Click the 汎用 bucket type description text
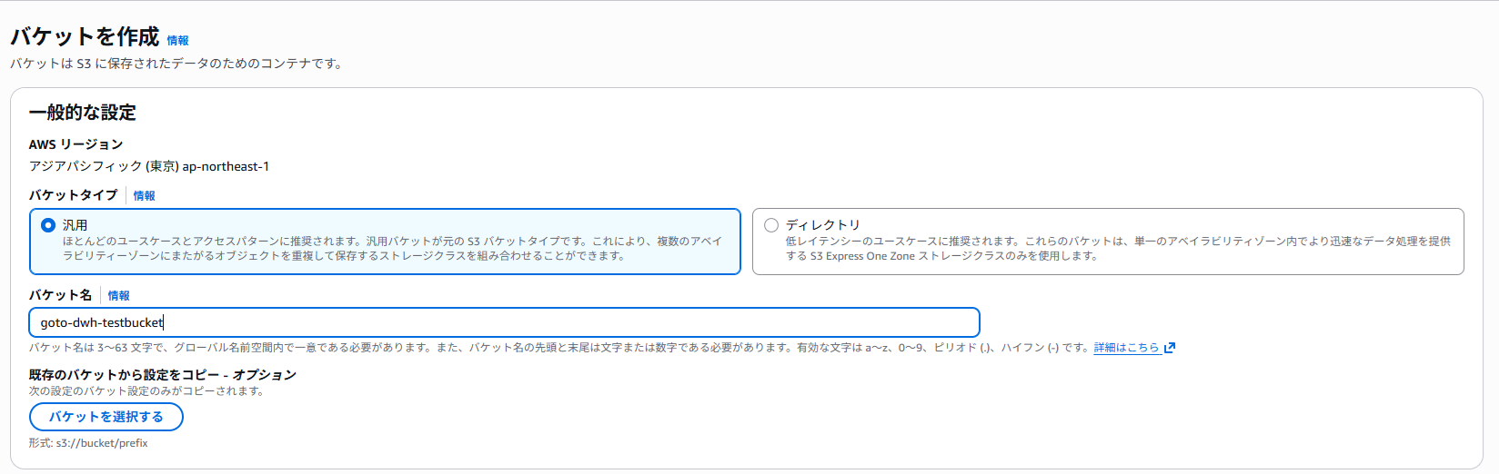Screen dimensions: 1499x474 pos(392,249)
